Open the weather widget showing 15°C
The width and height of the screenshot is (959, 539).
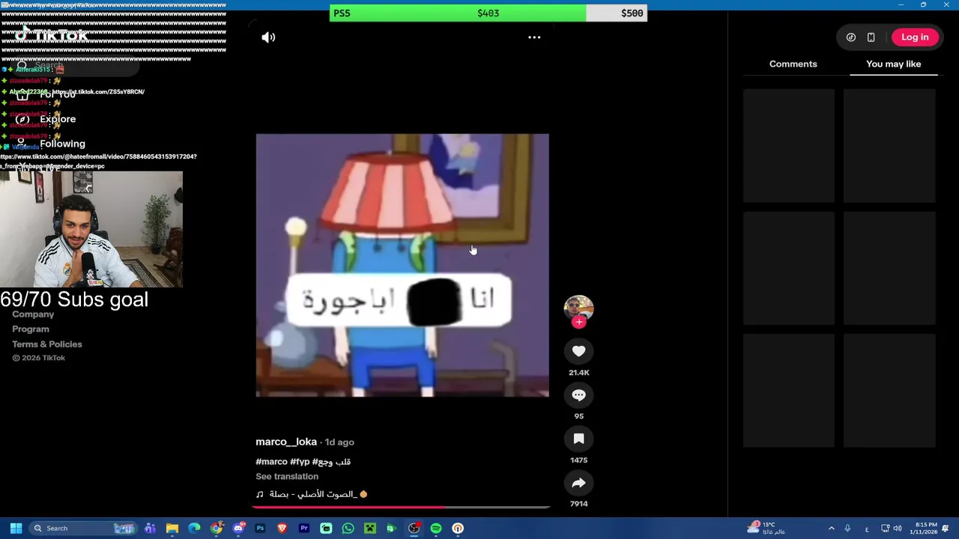(767, 528)
